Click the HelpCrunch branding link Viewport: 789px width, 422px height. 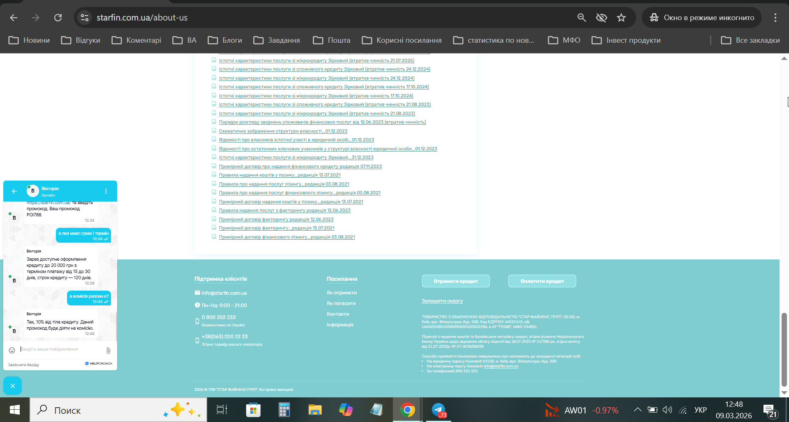coord(99,364)
